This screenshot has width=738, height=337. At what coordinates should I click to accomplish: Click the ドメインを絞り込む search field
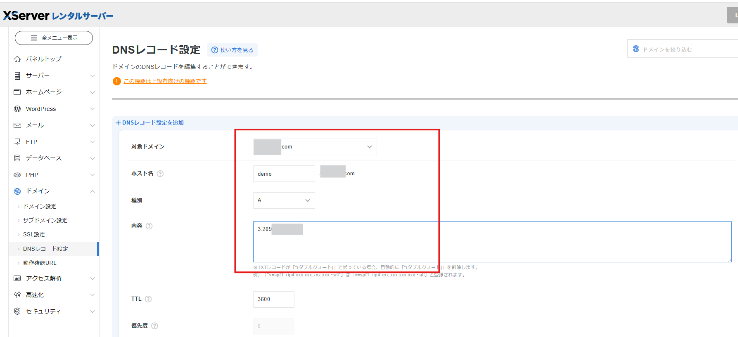coord(683,49)
